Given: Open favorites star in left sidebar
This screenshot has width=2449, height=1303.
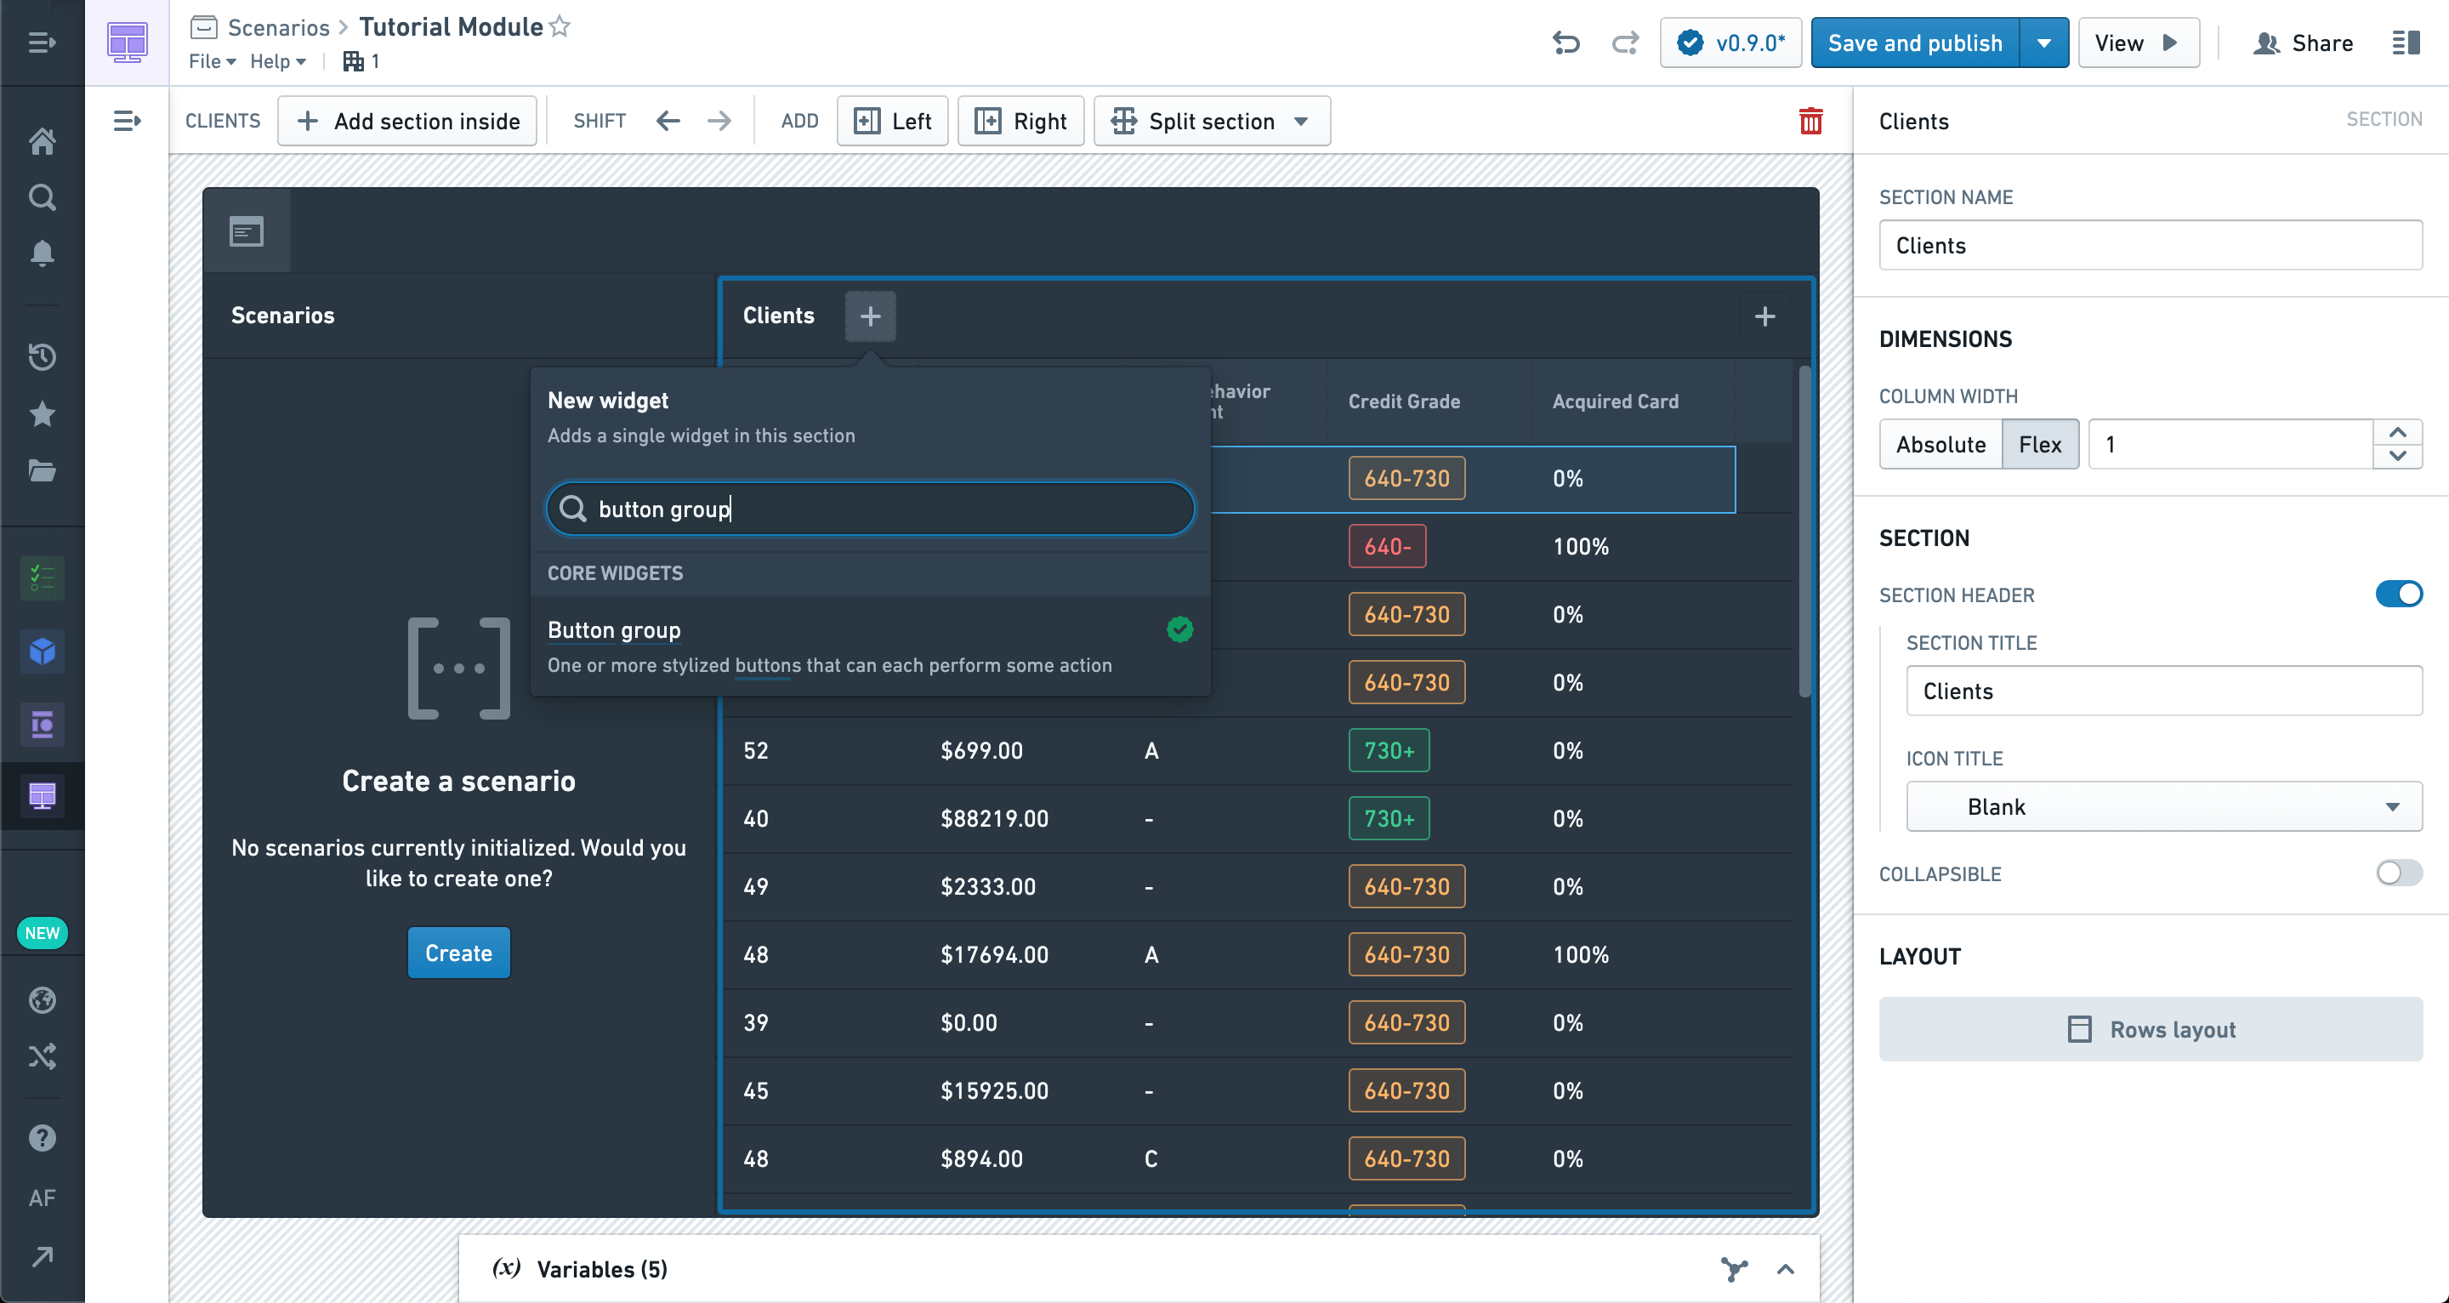Looking at the screenshot, I should 42,413.
